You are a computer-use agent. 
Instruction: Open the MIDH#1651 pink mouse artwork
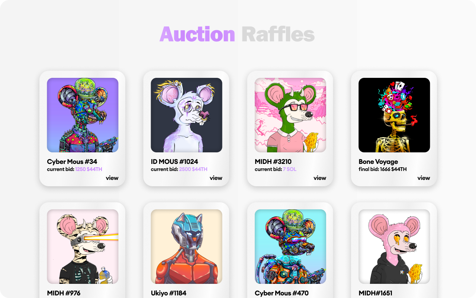tap(394, 247)
